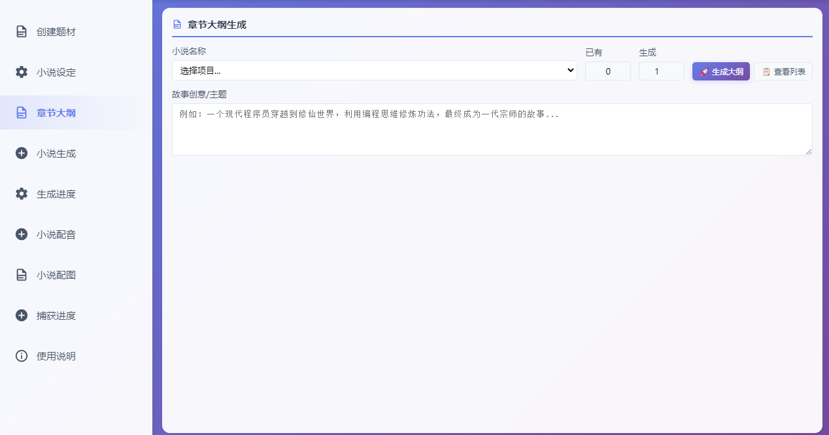Click the document icon beside 小说配图
The image size is (829, 435).
click(22, 275)
